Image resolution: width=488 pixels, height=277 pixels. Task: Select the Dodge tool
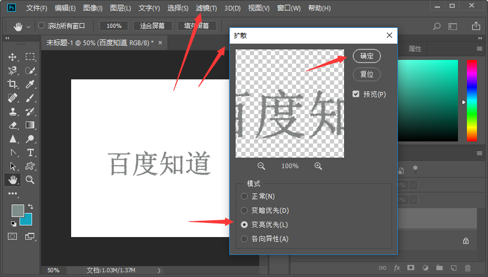[30, 139]
